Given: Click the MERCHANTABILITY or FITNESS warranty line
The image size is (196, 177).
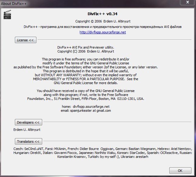Looking at the screenshot, I should 86,79.
